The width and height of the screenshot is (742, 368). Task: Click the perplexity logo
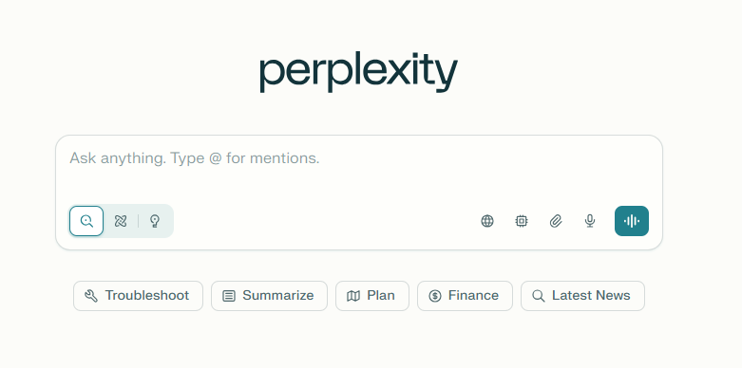[x=359, y=72]
